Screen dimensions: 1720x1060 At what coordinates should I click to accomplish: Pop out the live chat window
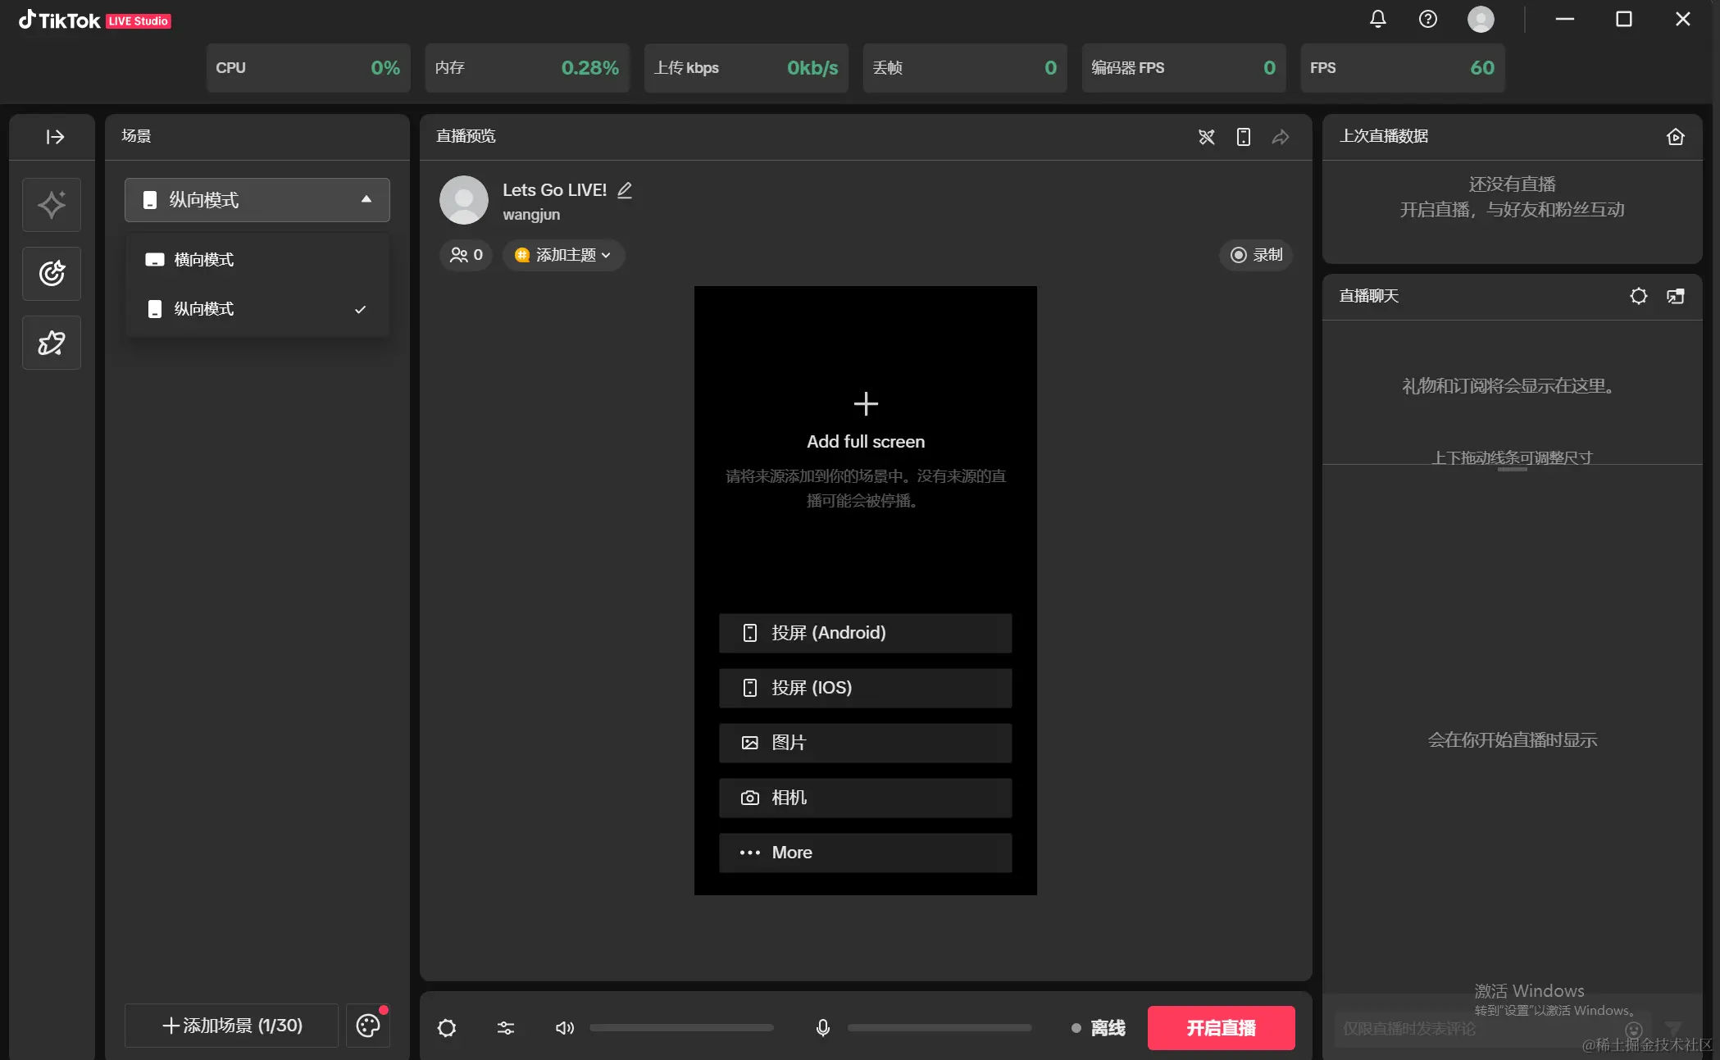click(1675, 296)
